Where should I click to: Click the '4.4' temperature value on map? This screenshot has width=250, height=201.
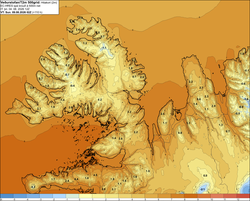(x=76, y=179)
